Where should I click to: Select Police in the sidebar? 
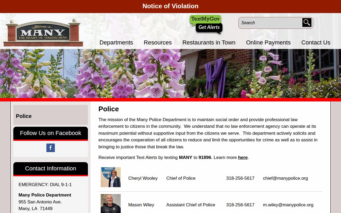tap(24, 116)
